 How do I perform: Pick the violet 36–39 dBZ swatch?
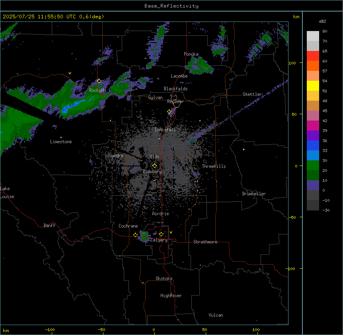[313, 135]
